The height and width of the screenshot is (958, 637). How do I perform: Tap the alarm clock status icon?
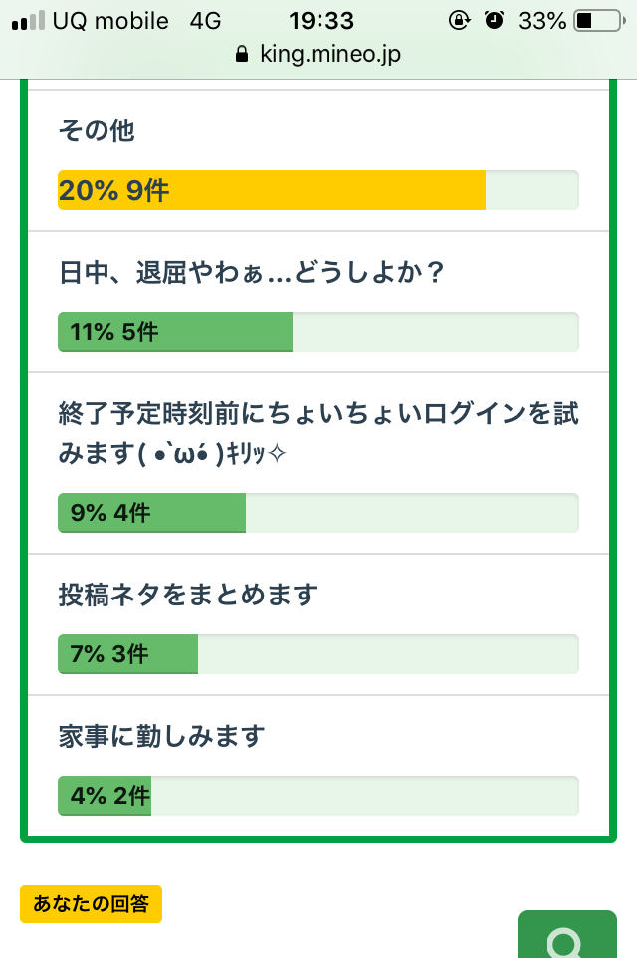[x=493, y=20]
